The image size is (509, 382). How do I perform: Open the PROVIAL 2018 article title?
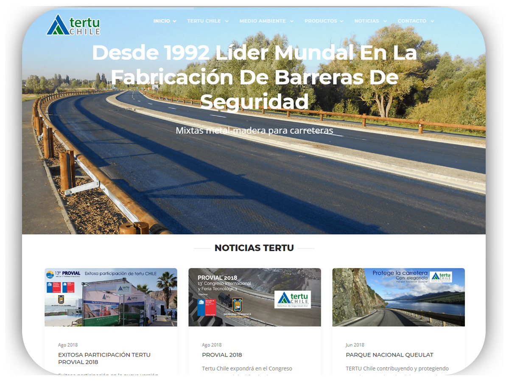(222, 355)
